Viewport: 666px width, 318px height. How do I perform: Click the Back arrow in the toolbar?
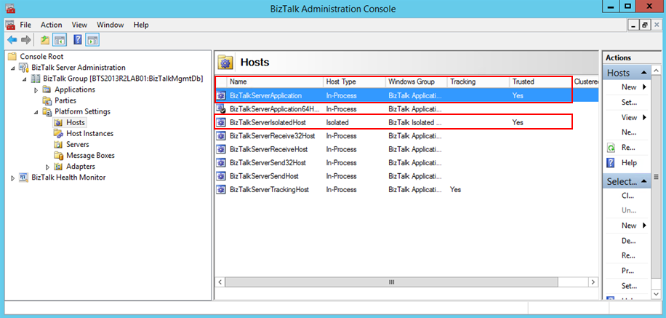tap(12, 39)
